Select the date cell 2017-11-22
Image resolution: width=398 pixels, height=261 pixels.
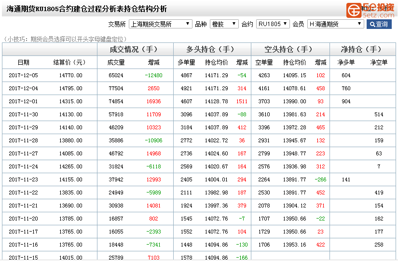coord(23,192)
